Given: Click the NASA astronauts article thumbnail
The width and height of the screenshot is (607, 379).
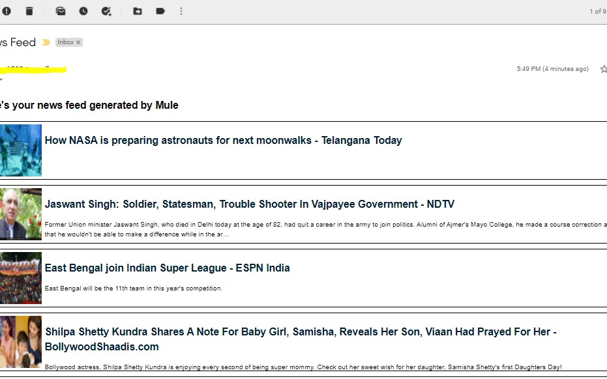Looking at the screenshot, I should pyautogui.click(x=20, y=150).
